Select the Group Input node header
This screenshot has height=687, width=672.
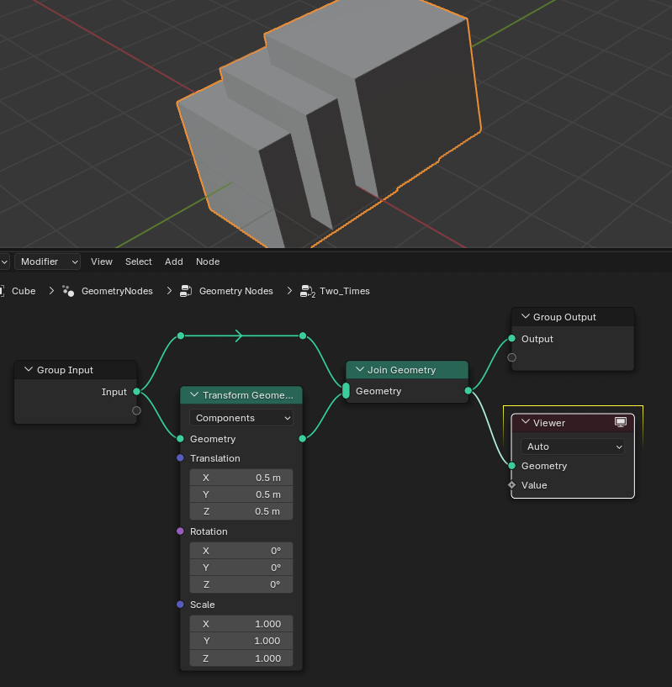click(76, 370)
